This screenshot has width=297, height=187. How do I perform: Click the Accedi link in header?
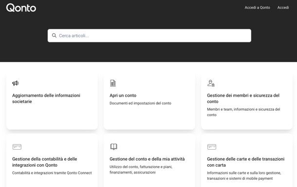(283, 8)
